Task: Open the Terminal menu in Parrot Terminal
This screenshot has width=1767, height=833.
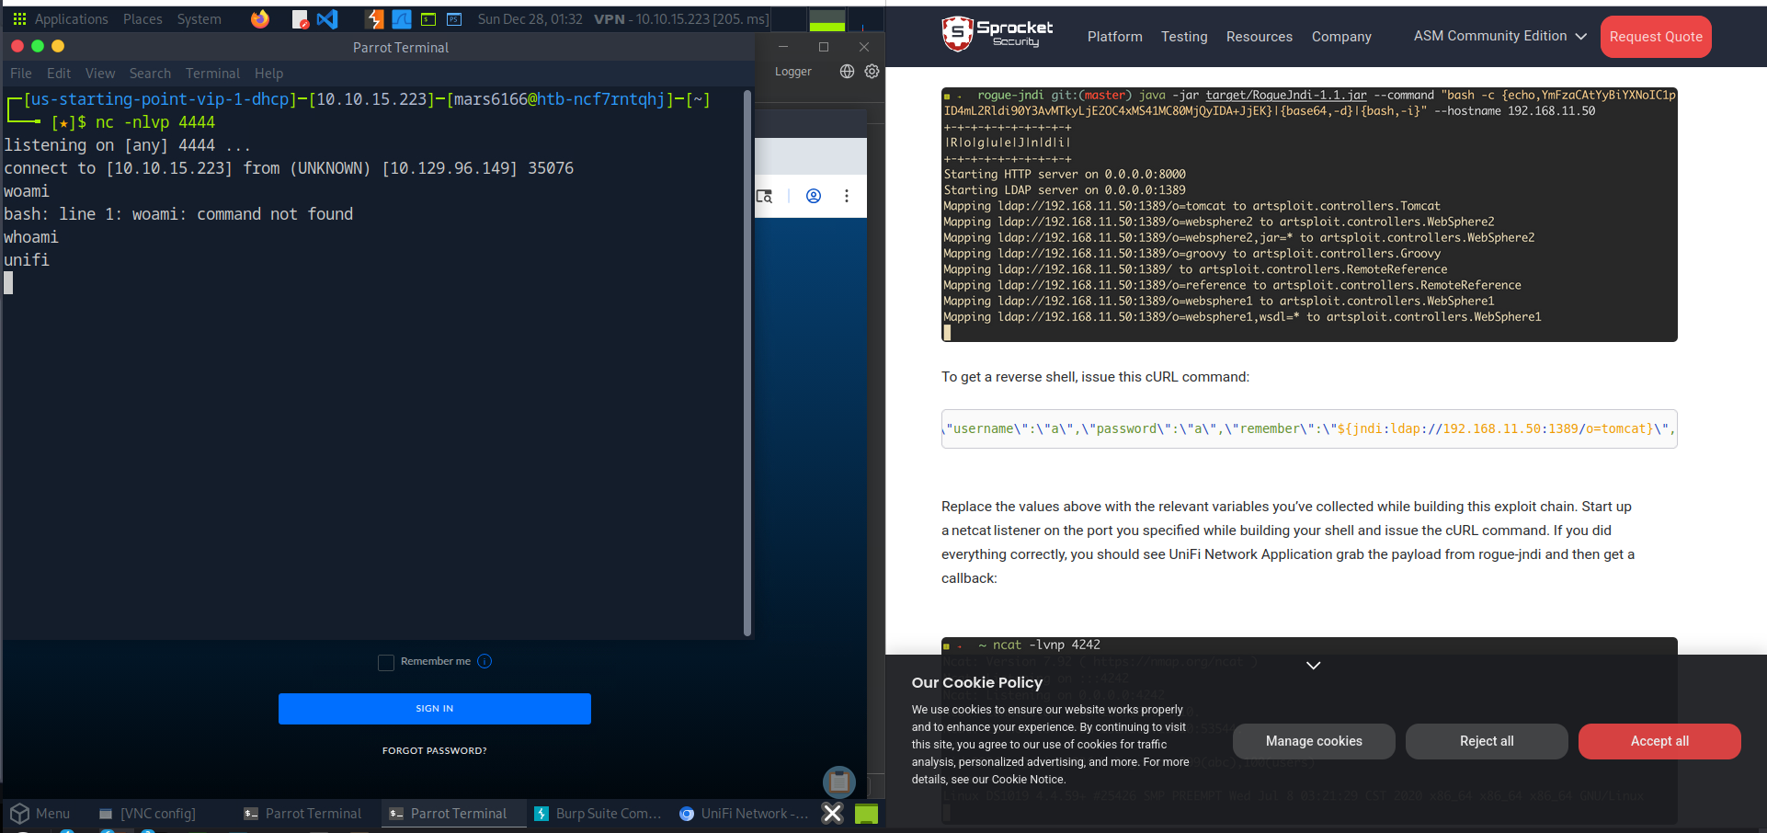Action: (x=212, y=73)
